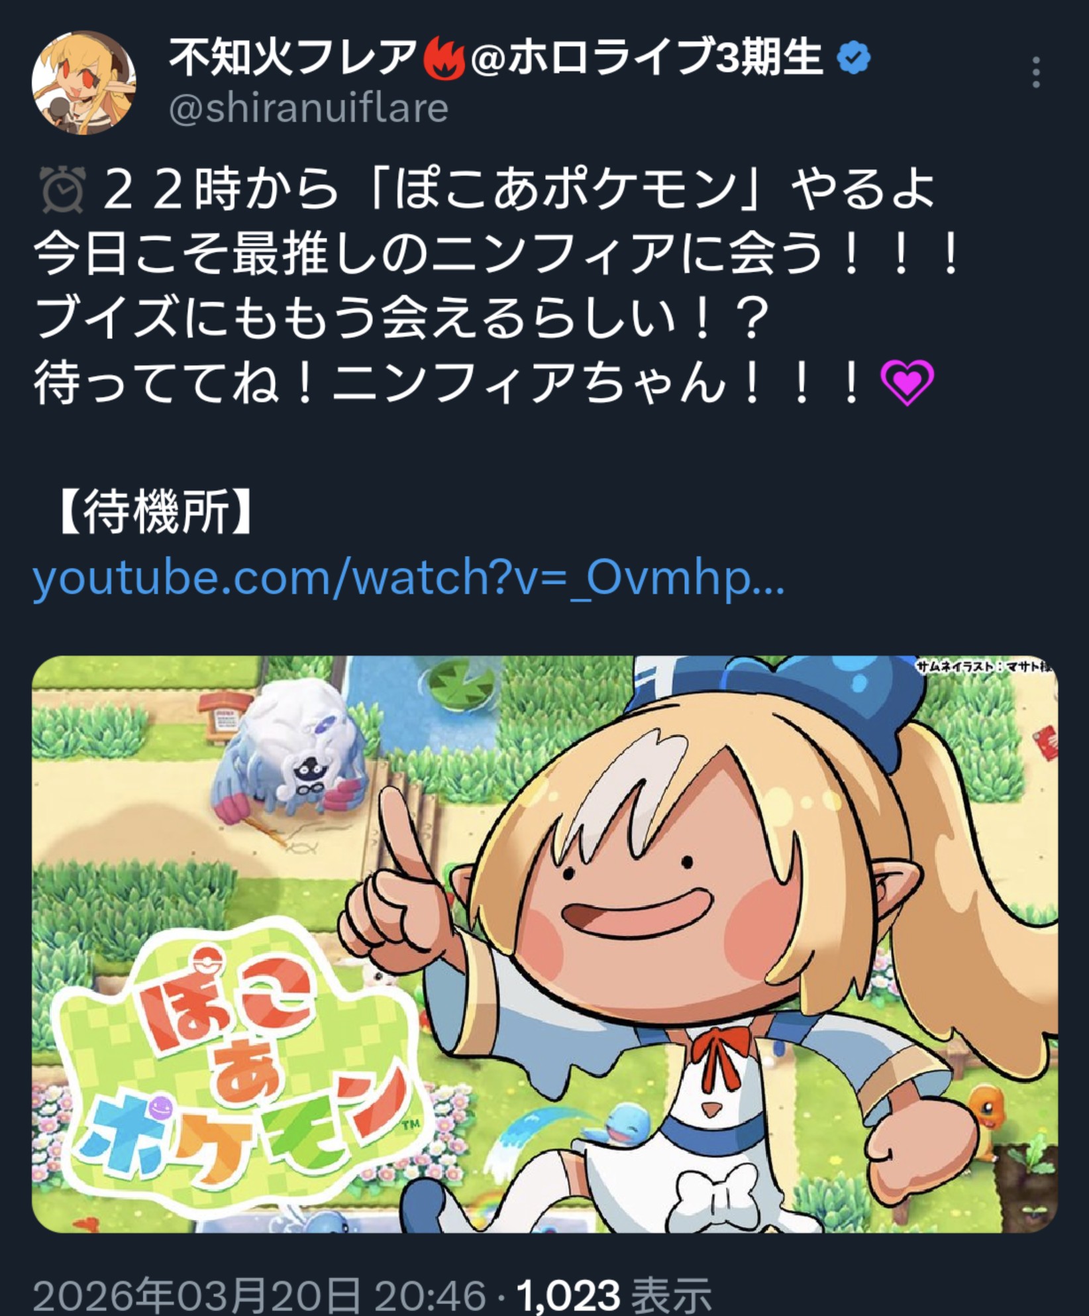Open the three-dot more options menu
The width and height of the screenshot is (1089, 1316).
pos(1036,72)
